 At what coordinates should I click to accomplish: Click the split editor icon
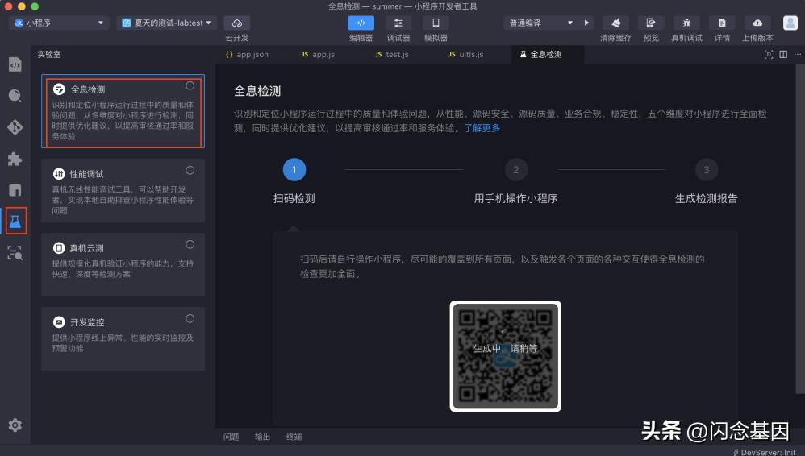(783, 54)
